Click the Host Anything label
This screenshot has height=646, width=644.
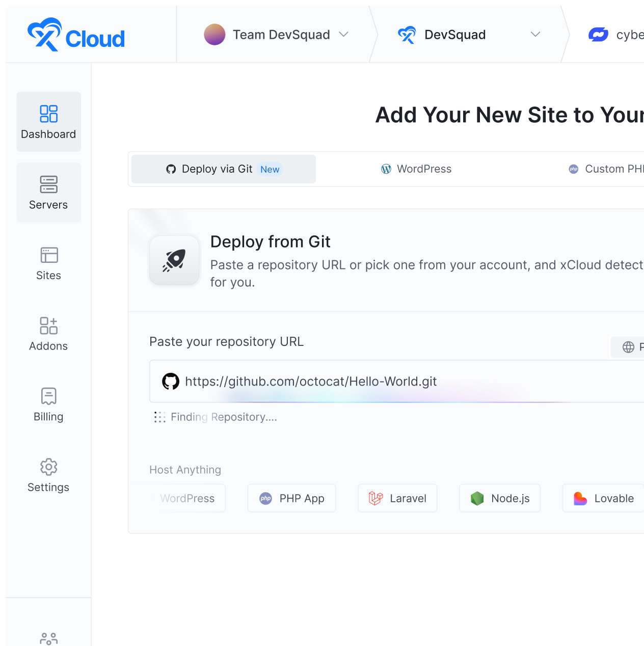pyautogui.click(x=185, y=470)
